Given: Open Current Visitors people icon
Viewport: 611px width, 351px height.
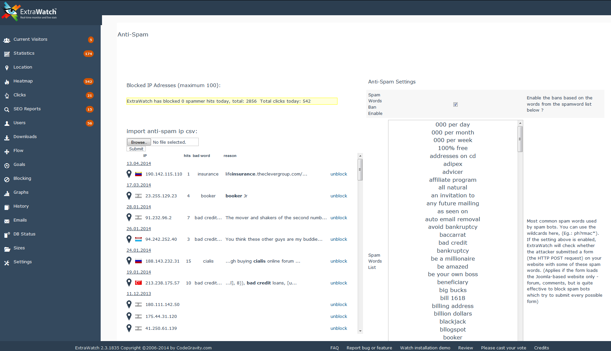Looking at the screenshot, I should tap(7, 40).
